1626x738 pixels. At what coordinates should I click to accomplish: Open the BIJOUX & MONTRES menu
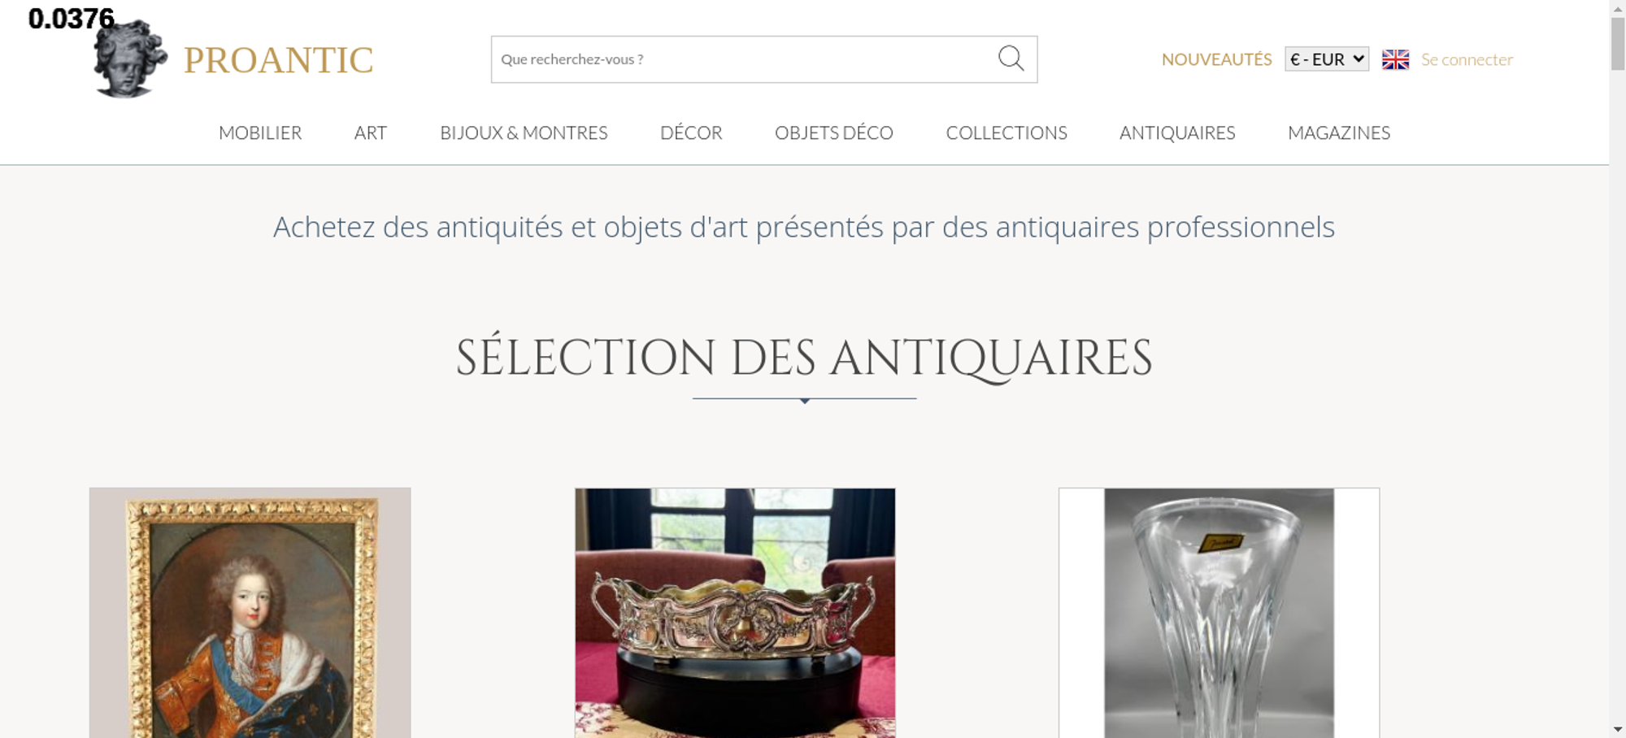524,133
